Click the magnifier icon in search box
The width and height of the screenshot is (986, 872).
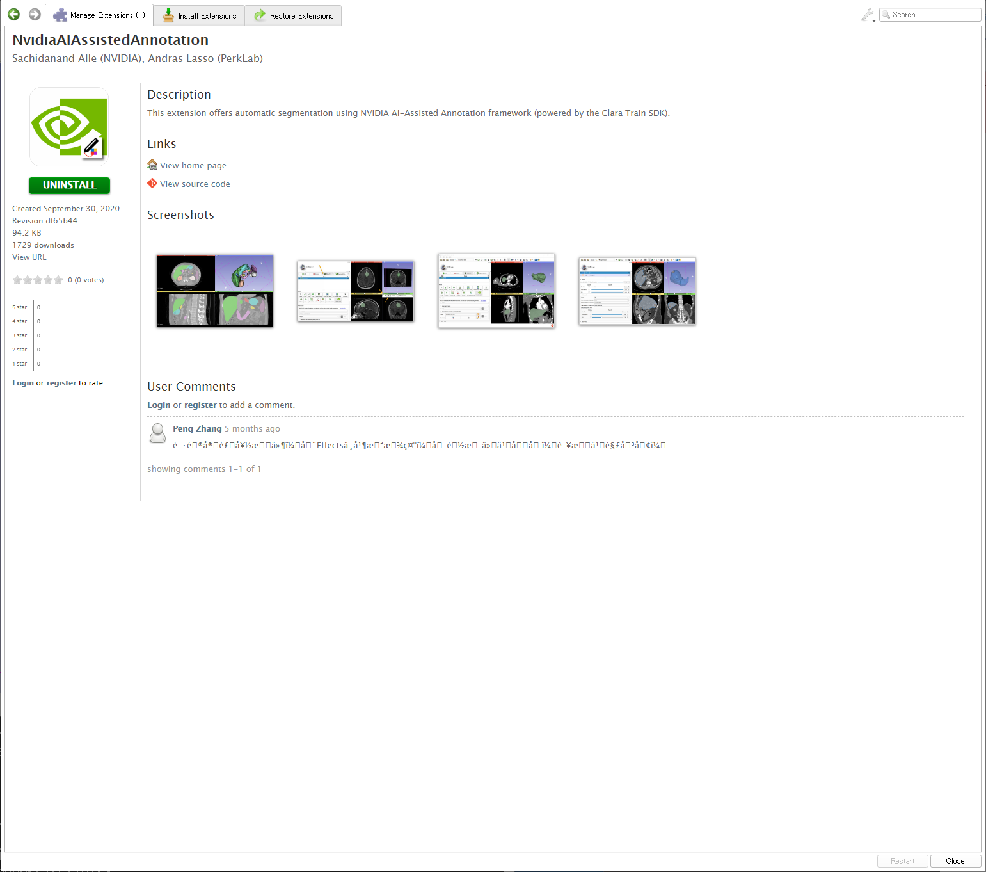click(886, 15)
